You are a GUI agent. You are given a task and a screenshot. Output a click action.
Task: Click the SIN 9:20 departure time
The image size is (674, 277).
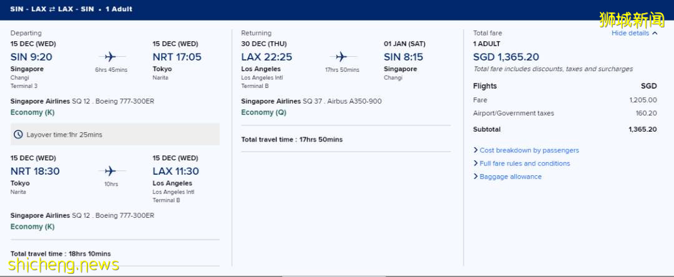[x=31, y=57]
